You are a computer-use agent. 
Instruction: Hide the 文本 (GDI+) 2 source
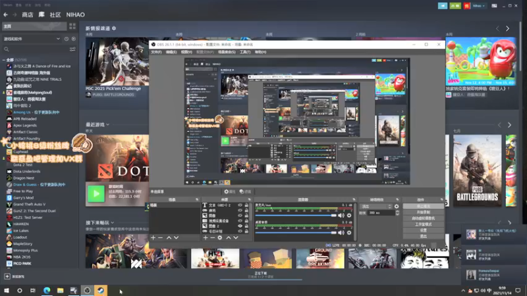coord(240,205)
